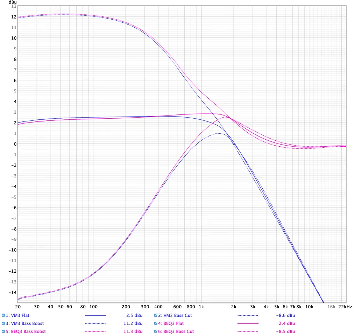The height and width of the screenshot is (336, 355).
Task: Toggle the VM3 Bass Cut checkbox
Action: pos(156,315)
